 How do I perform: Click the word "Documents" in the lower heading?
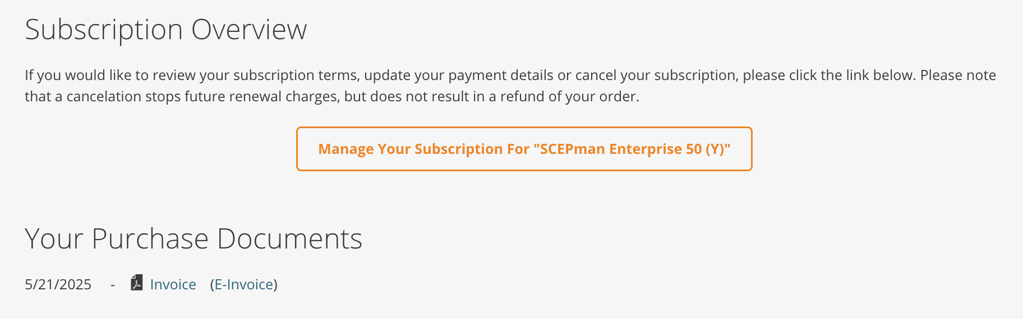tap(289, 239)
